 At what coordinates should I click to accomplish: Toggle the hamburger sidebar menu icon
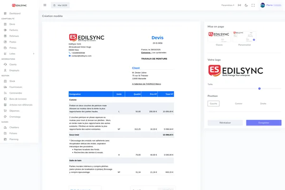point(45,5)
